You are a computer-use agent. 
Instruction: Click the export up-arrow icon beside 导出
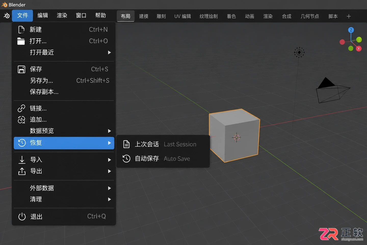[x=22, y=171]
